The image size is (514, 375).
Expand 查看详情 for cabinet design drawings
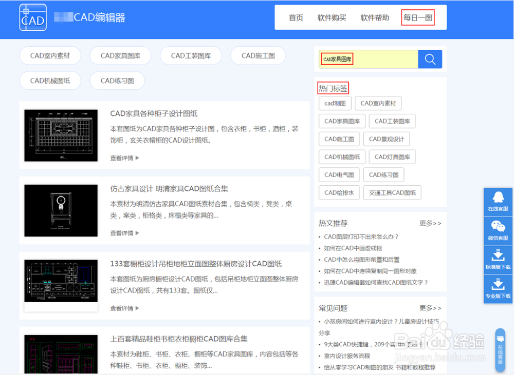point(124,158)
